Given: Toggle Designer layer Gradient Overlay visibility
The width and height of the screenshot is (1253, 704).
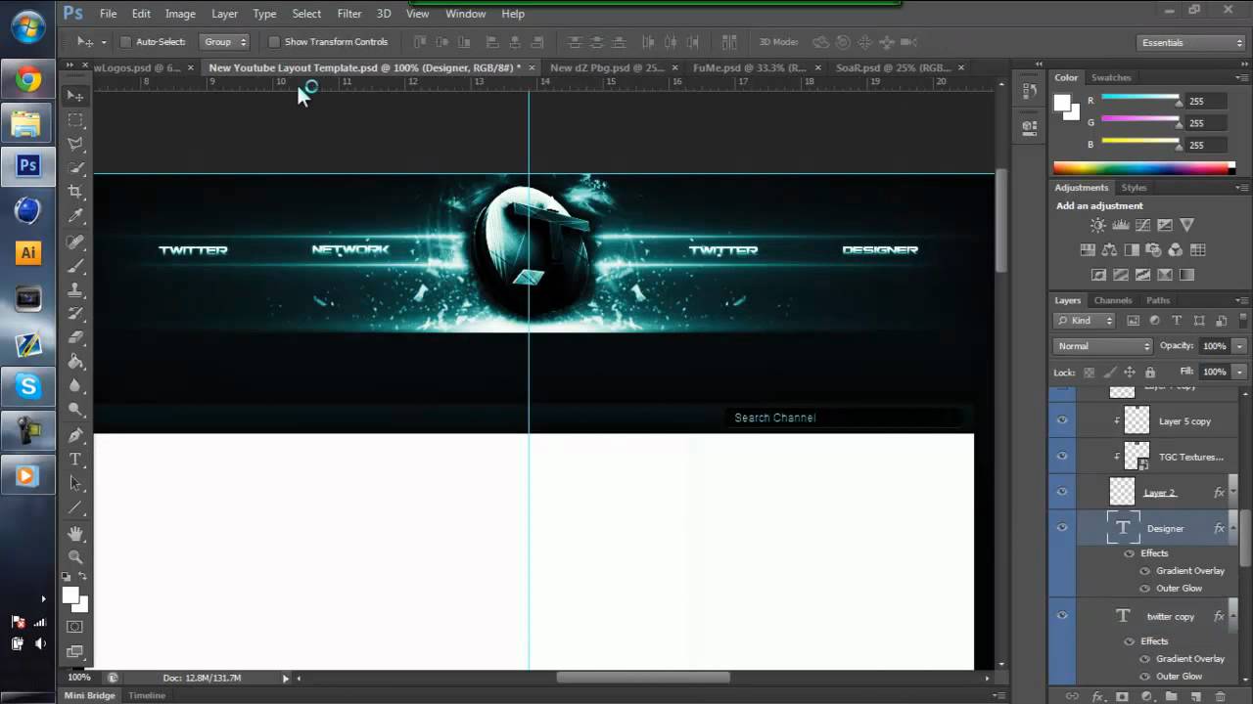Looking at the screenshot, I should point(1145,571).
